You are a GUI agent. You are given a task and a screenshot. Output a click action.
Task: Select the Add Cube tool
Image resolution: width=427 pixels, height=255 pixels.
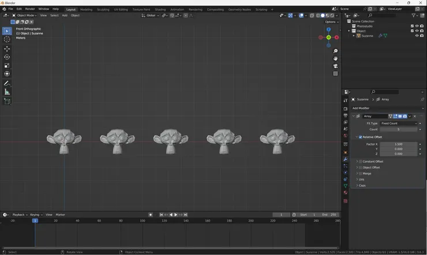pyautogui.click(x=7, y=102)
